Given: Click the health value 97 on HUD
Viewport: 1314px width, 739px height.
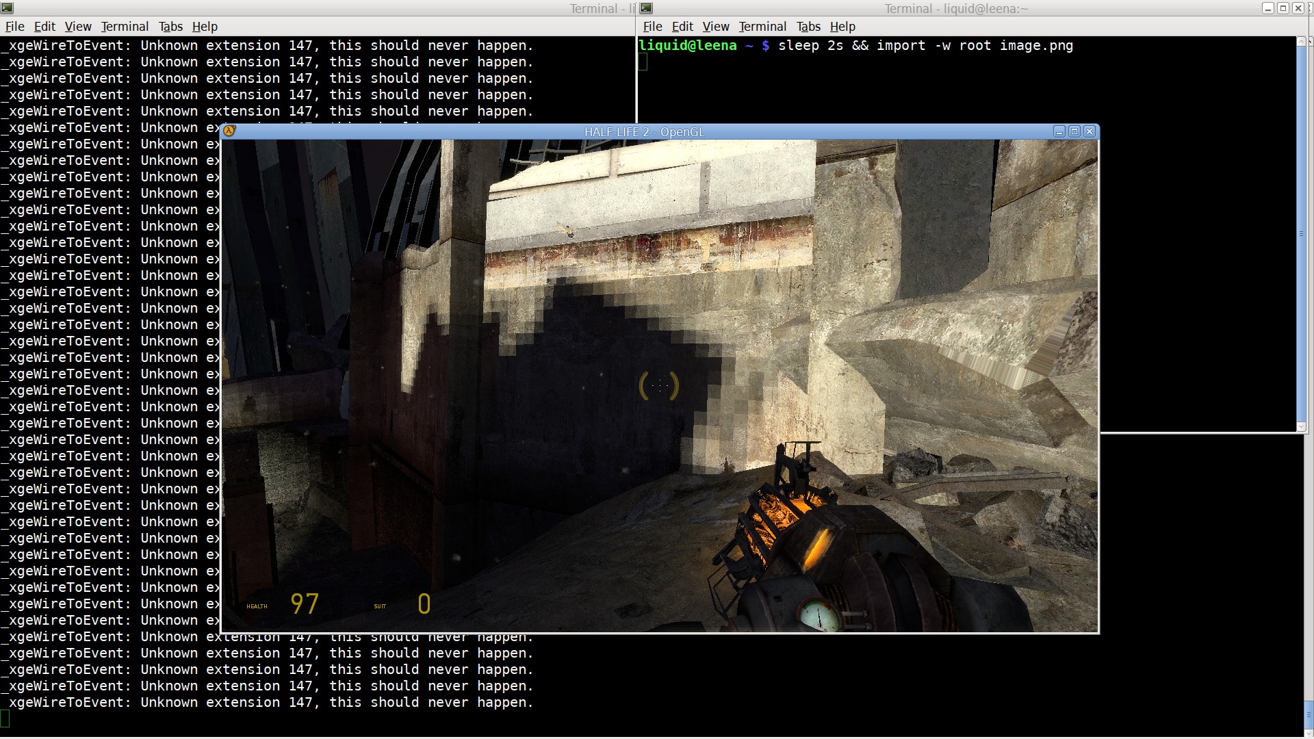Looking at the screenshot, I should pos(305,604).
